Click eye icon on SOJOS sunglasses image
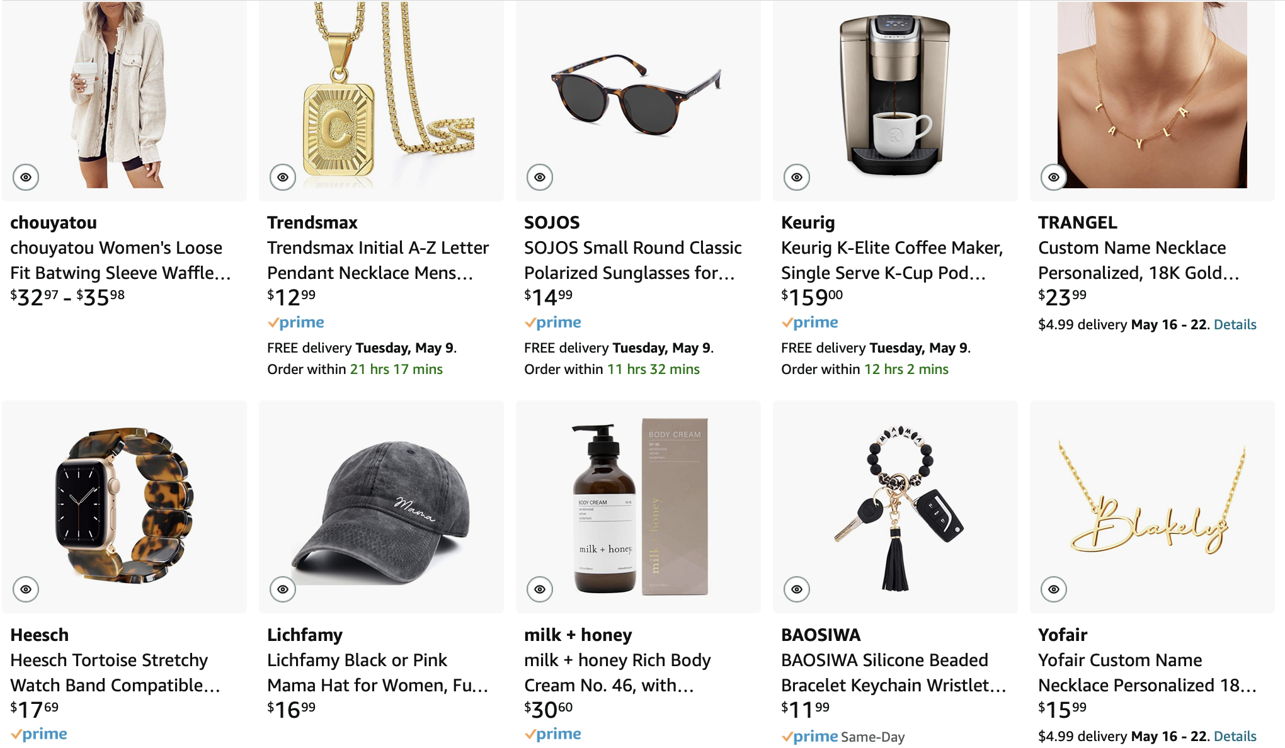This screenshot has height=748, width=1285. [540, 177]
